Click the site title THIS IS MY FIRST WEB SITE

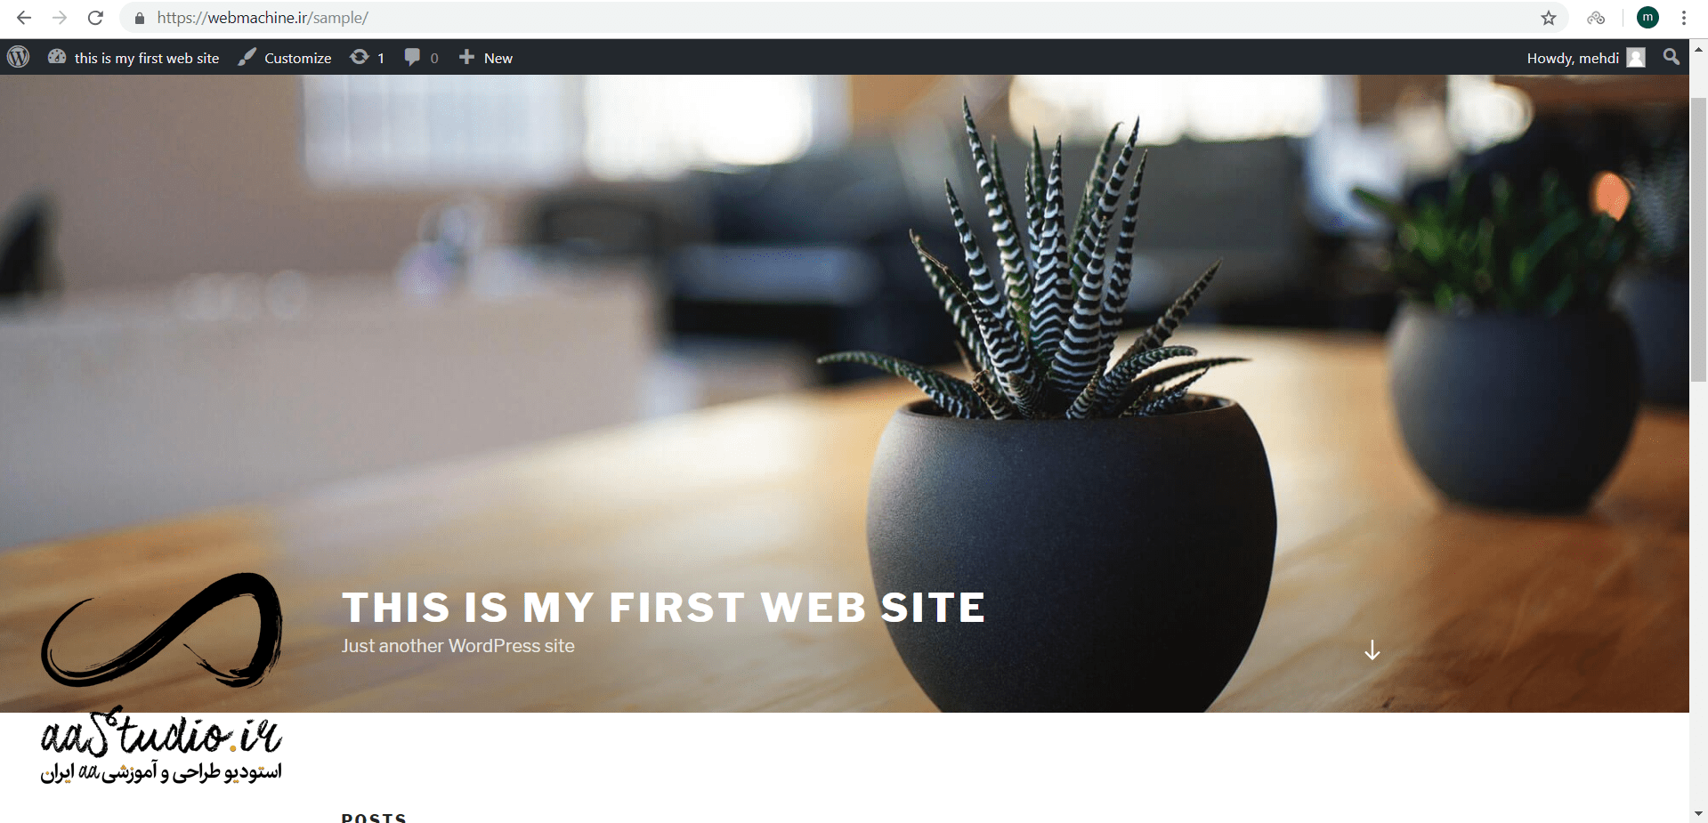click(664, 608)
